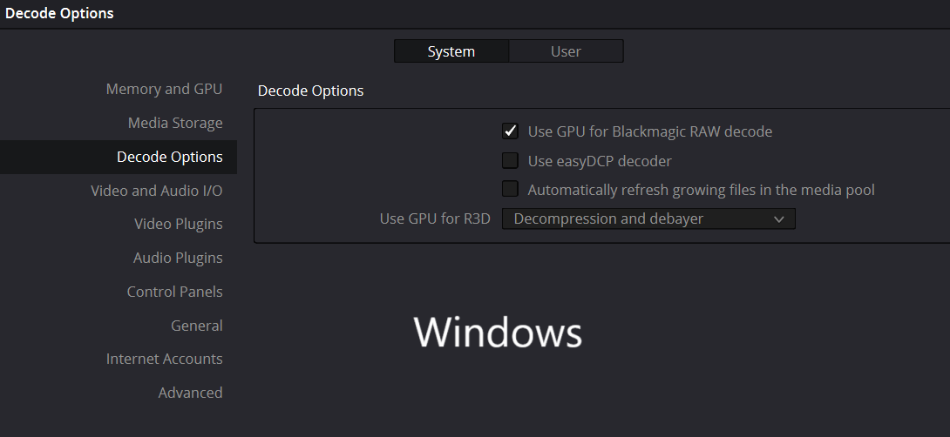
Task: Click the large Windows text
Action: [x=497, y=333]
